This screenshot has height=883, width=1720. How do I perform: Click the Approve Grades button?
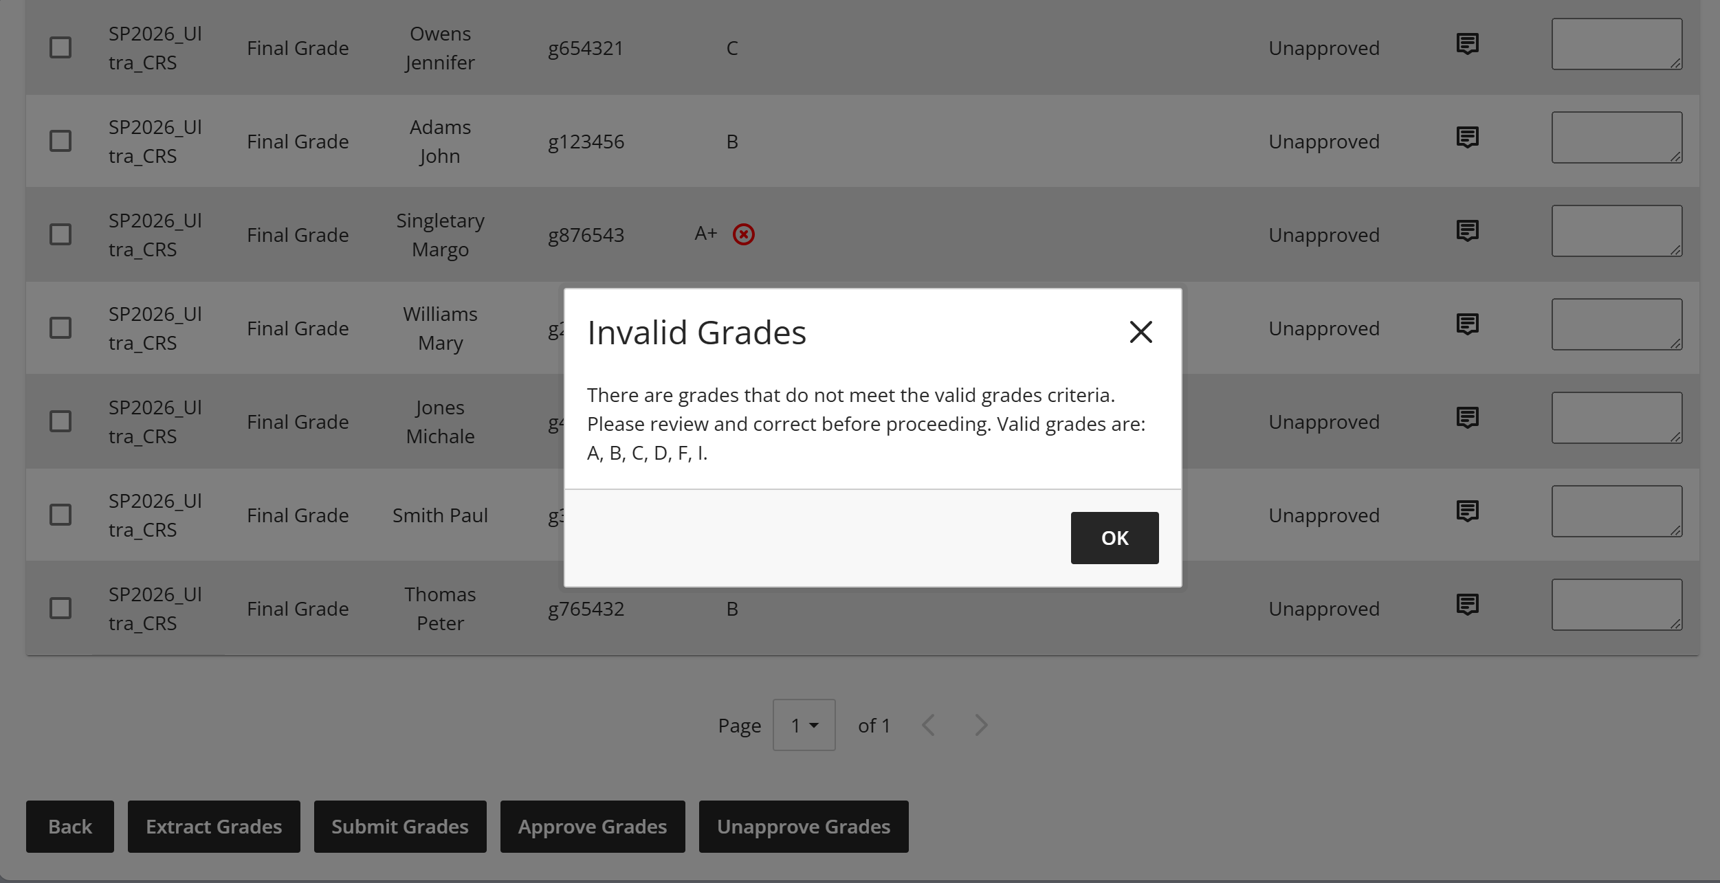point(593,826)
